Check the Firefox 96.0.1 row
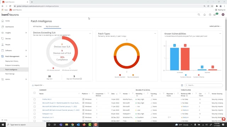 (x=34, y=99)
